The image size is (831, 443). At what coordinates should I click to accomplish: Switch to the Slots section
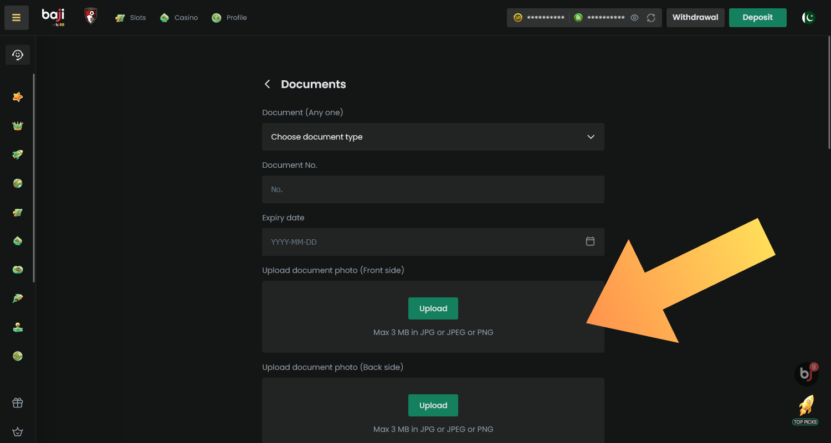(131, 17)
